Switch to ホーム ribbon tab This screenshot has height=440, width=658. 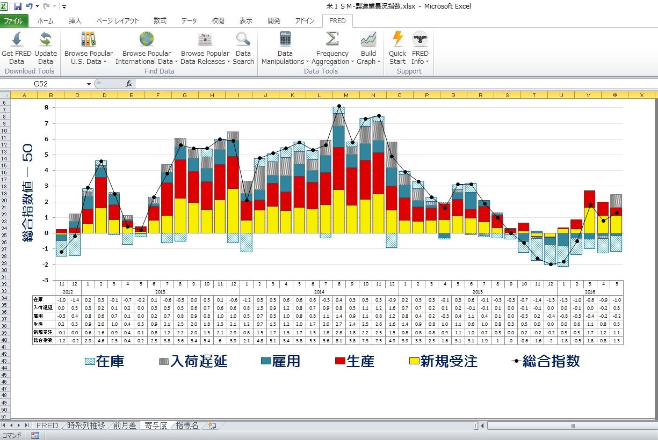point(45,21)
